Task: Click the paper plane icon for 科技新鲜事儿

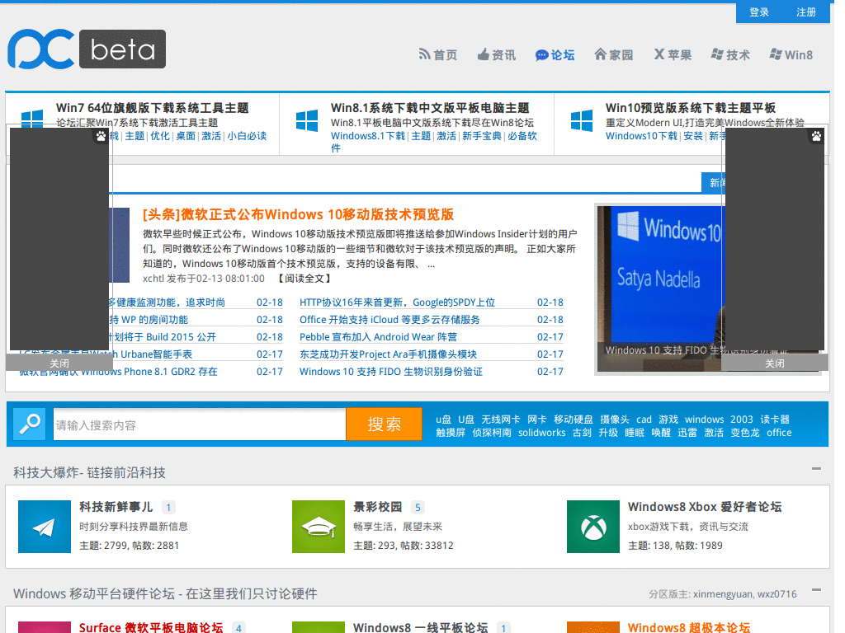Action: click(x=44, y=526)
